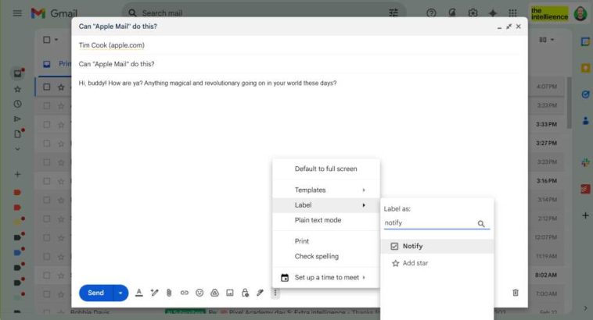Open Gmail main menu hamburger icon
This screenshot has height=320, width=593.
pos(17,13)
